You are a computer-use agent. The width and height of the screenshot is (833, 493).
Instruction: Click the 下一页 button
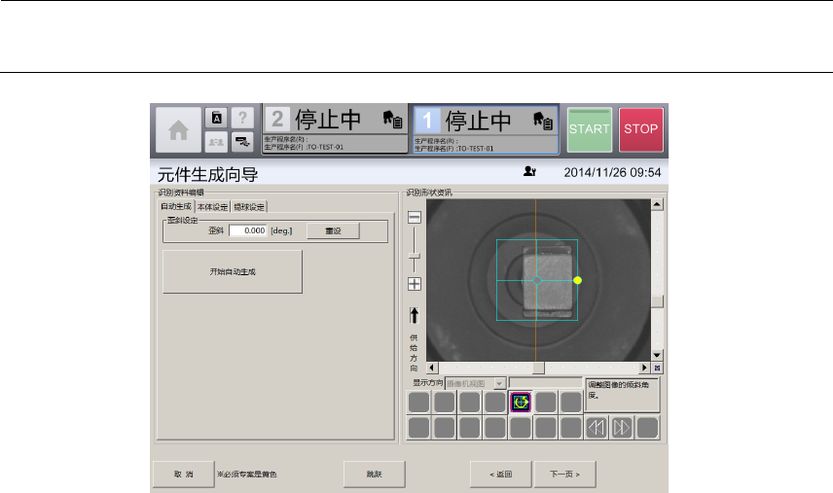pos(564,475)
